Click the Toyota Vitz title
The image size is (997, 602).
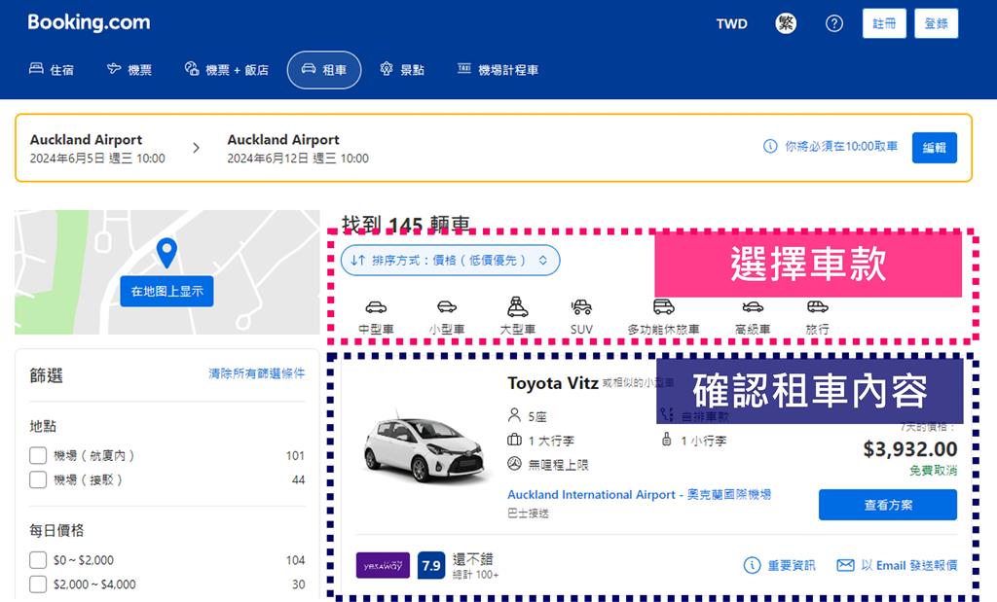point(553,383)
